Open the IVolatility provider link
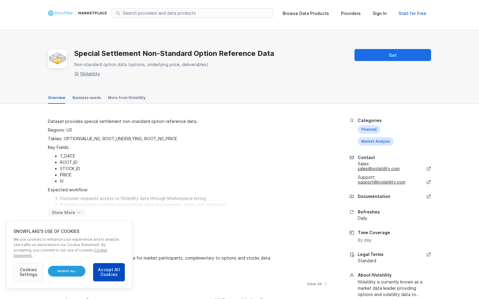Screen dimensions: 479x299 [x=90, y=74]
